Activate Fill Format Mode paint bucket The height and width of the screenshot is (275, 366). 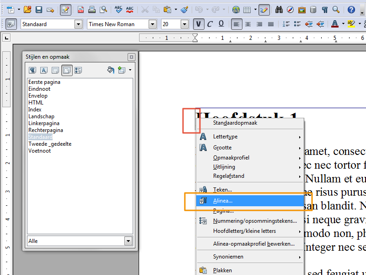111,70
